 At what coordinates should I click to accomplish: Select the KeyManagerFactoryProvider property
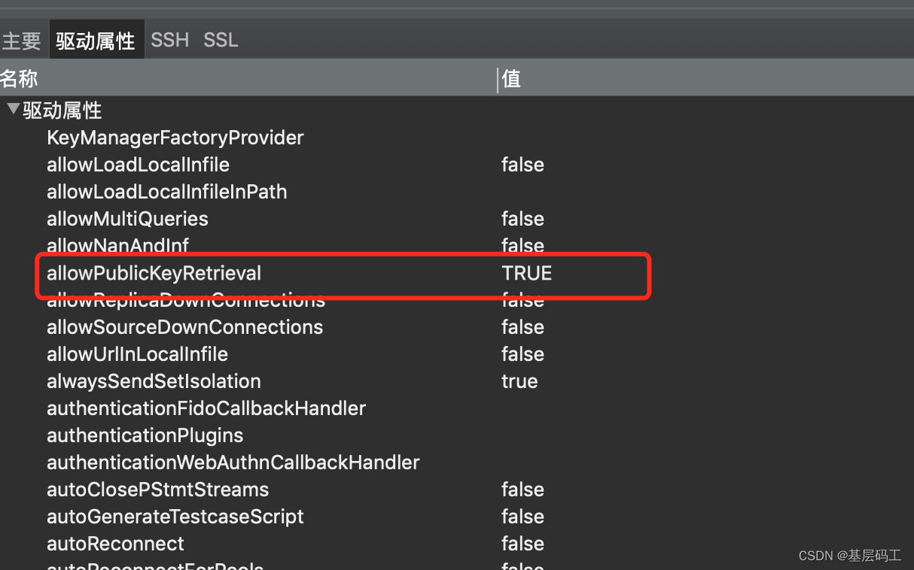coord(175,138)
